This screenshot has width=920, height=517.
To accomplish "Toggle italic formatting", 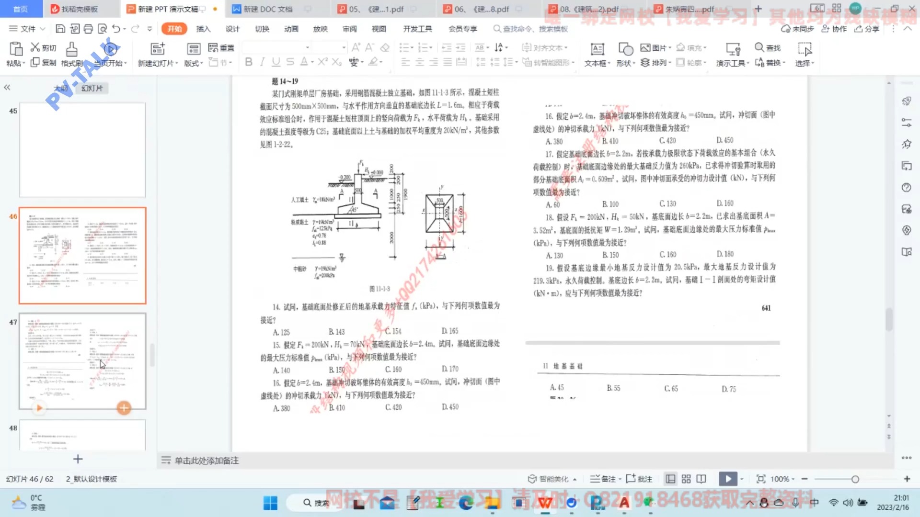I will [262, 62].
